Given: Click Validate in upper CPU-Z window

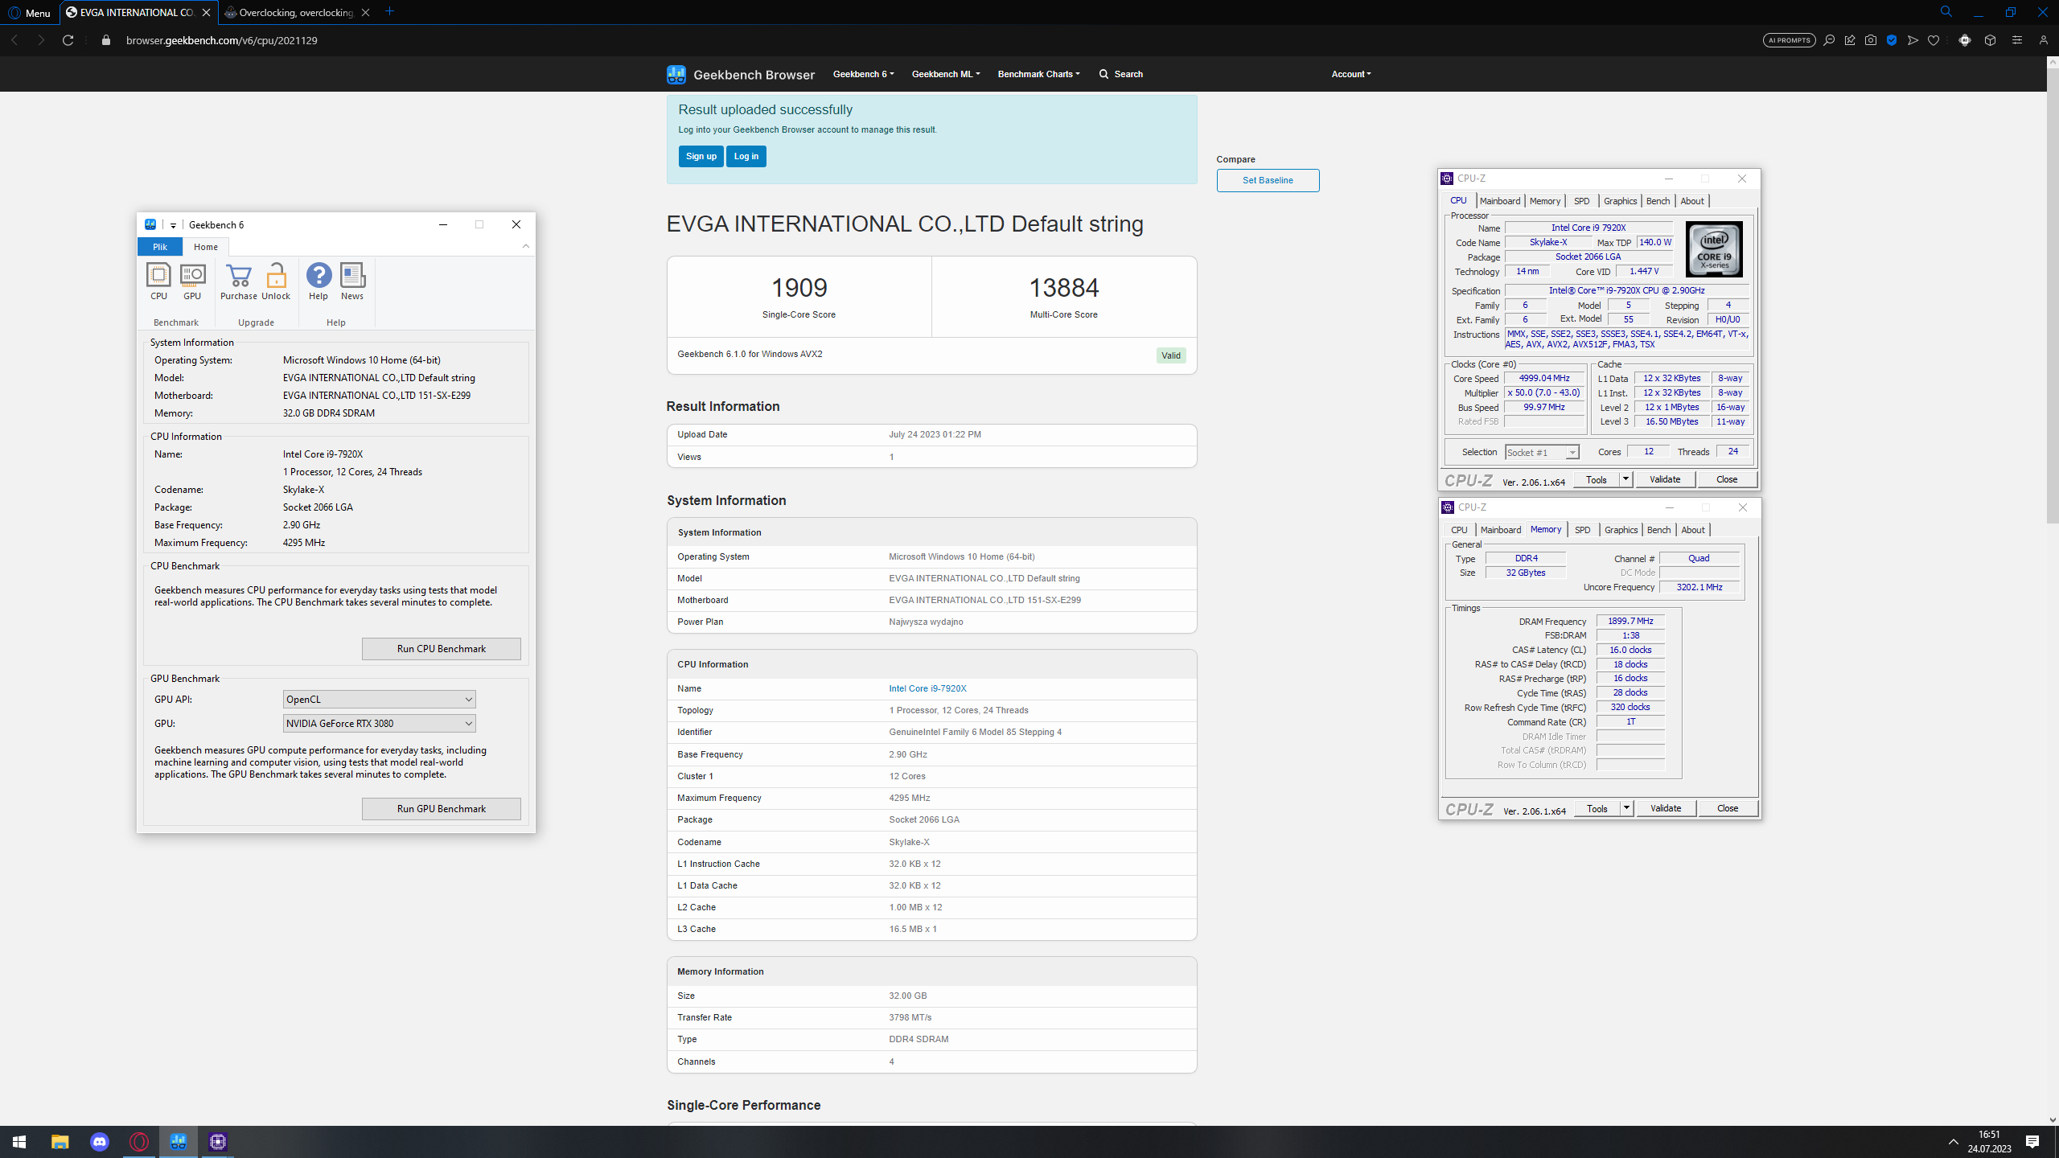Looking at the screenshot, I should click(x=1665, y=479).
